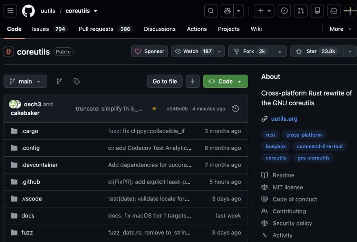The width and height of the screenshot is (357, 242).
Task: View tags icon
Action: [76, 81]
